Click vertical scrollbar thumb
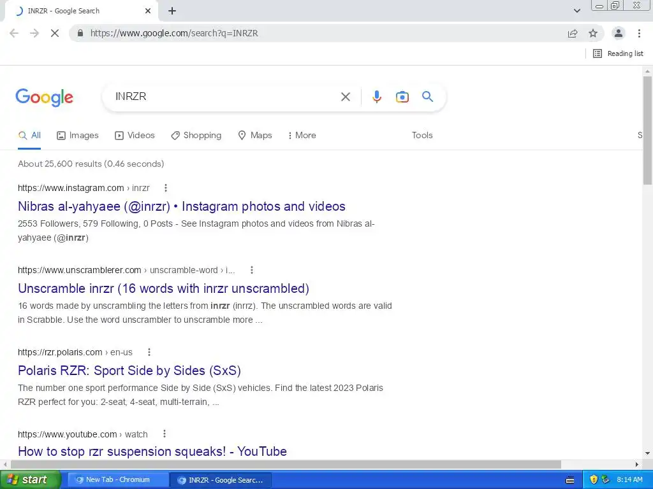The width and height of the screenshot is (653, 489). [647, 130]
